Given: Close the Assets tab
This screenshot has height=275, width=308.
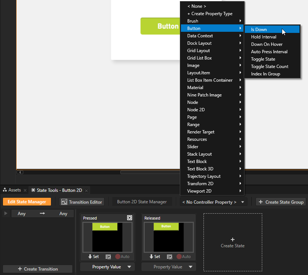Looking at the screenshot, I should (25, 190).
